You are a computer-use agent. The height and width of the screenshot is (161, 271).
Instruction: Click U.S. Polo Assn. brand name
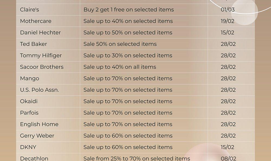tap(40, 90)
